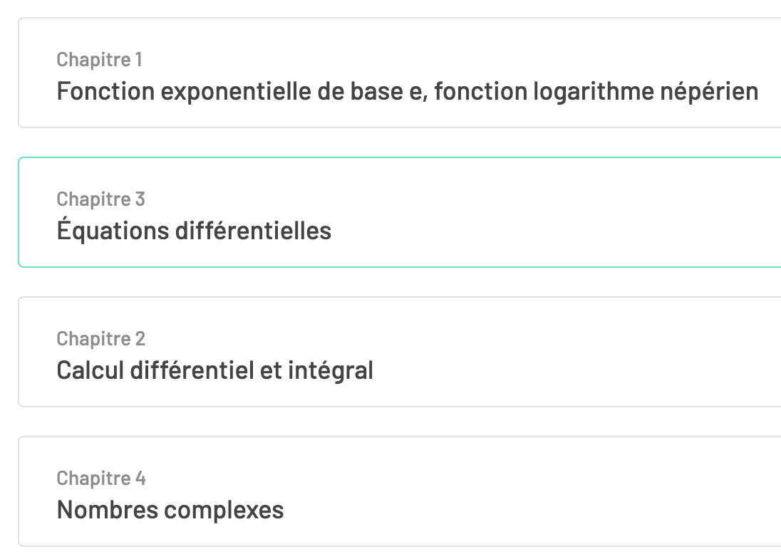Image resolution: width=781 pixels, height=554 pixels.
Task: Click the 'Chapitre 3' label
Action: coord(100,199)
